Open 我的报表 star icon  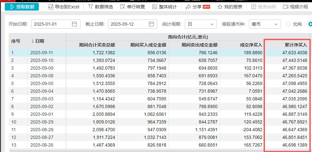220,7
